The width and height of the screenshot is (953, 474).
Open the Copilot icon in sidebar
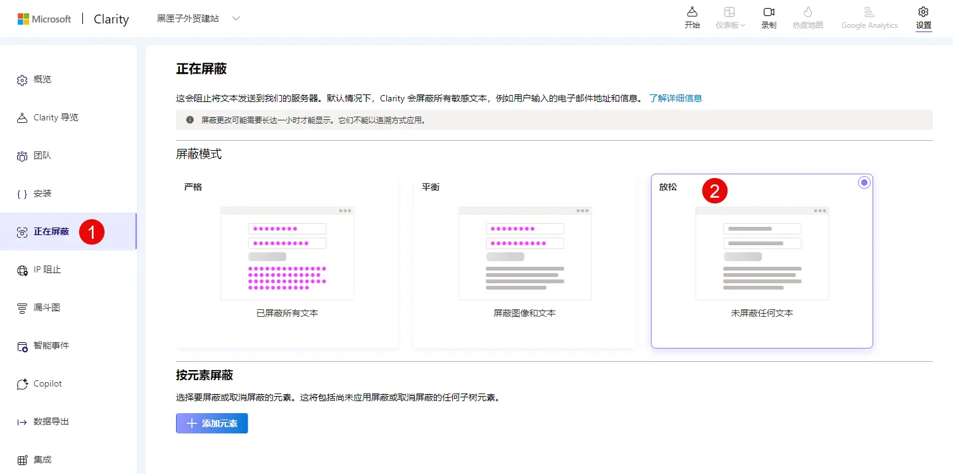[22, 384]
